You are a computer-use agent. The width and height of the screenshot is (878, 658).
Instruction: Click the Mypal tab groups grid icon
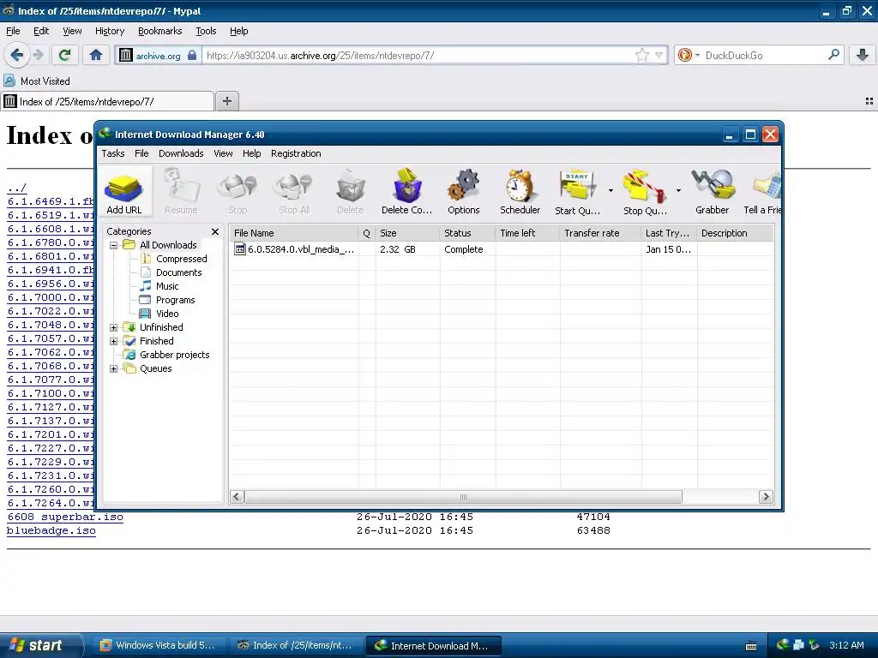[x=869, y=101]
